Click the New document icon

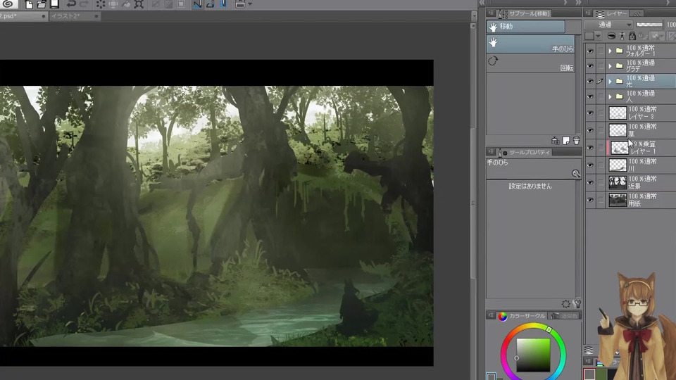click(29, 4)
